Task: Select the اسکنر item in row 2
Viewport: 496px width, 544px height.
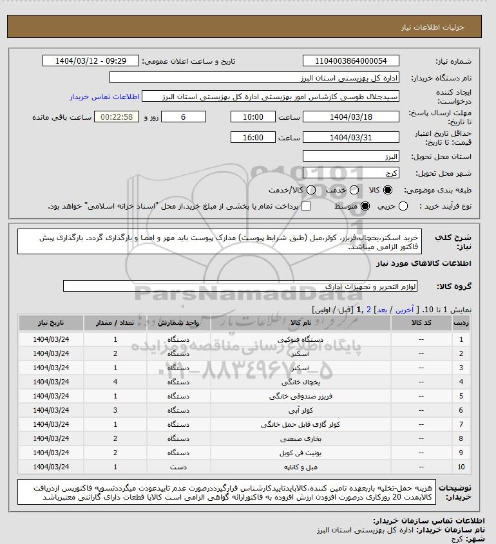Action: tap(245, 354)
